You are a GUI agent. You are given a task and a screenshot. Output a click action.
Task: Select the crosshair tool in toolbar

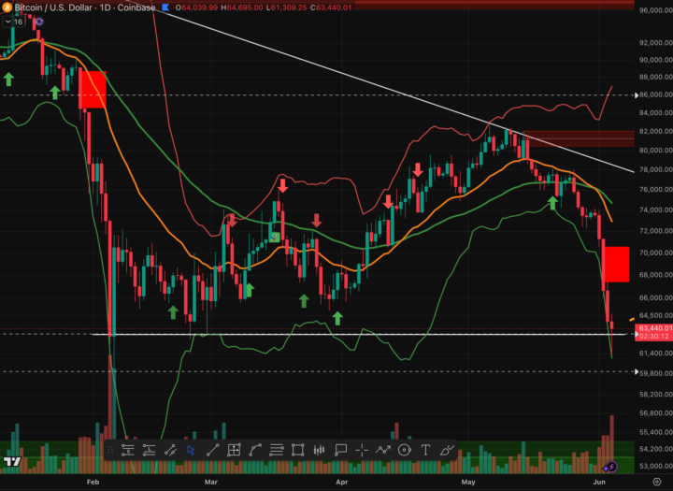(362, 450)
